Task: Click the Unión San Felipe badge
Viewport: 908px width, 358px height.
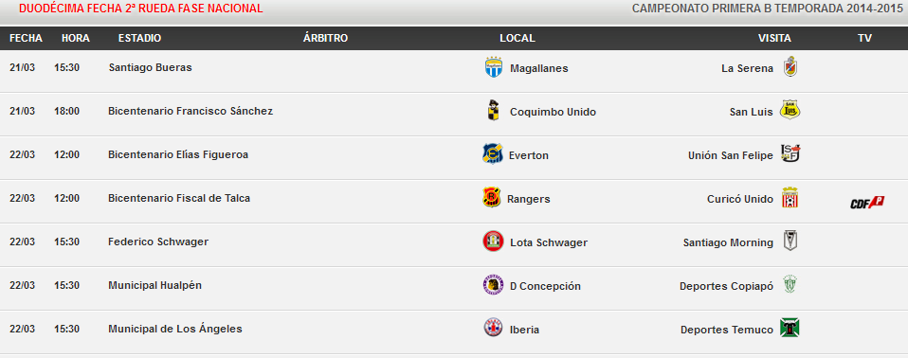Action: (x=790, y=153)
